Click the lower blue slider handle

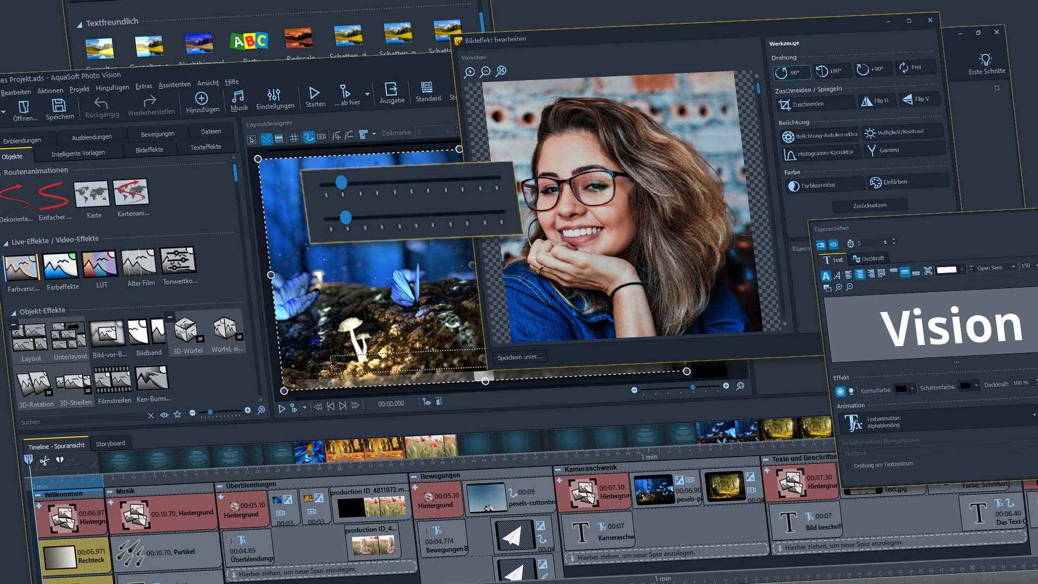click(x=345, y=217)
